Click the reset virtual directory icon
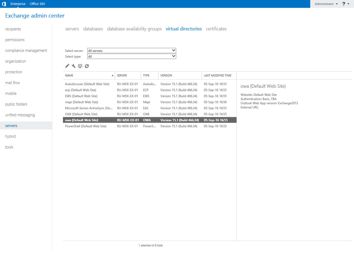The width and height of the screenshot is (354, 254). pos(80,66)
